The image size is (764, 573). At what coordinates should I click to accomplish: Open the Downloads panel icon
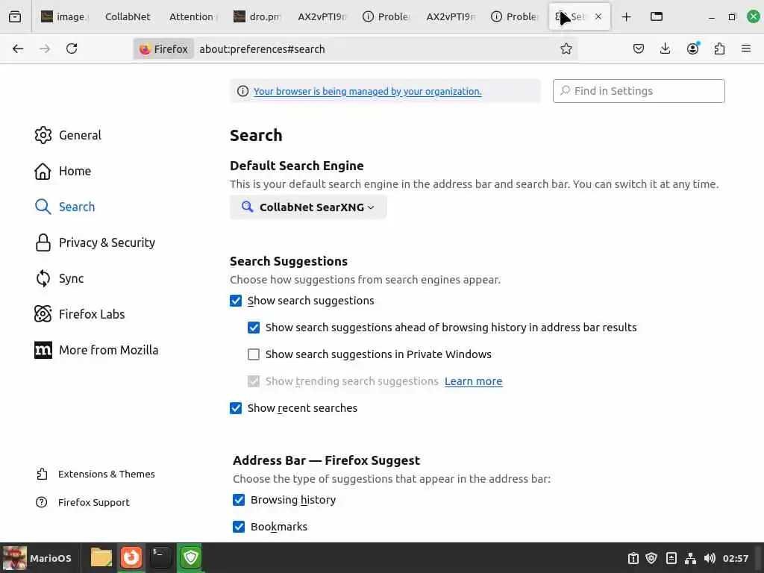[665, 48]
